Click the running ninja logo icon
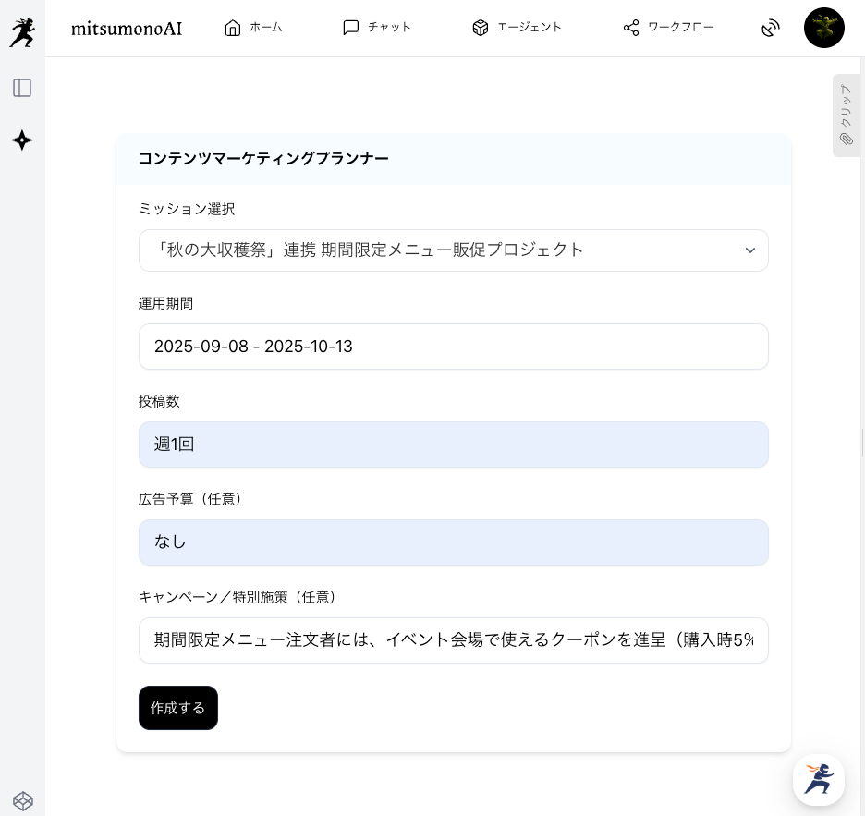Viewport: 865px width, 816px height. [22, 32]
